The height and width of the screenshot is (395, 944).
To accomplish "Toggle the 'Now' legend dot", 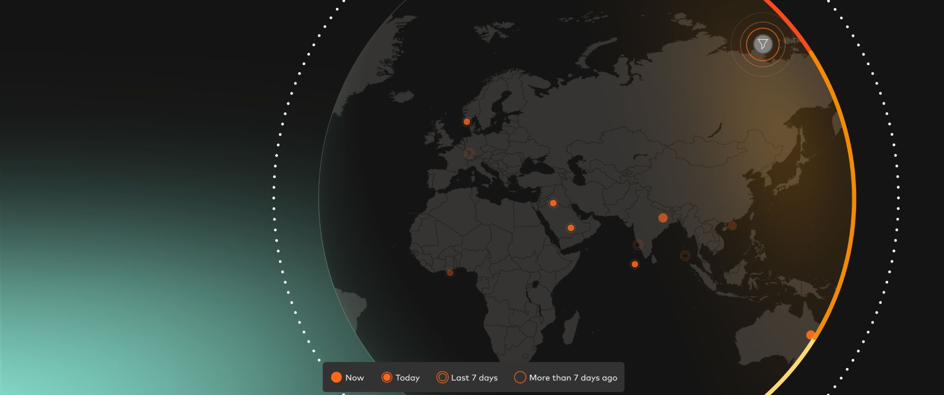I will click(x=336, y=378).
